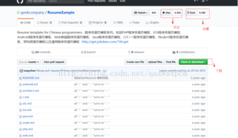The height and width of the screenshot is (138, 238).
Task: Click the repository book icon
Action: coord(18,12)
